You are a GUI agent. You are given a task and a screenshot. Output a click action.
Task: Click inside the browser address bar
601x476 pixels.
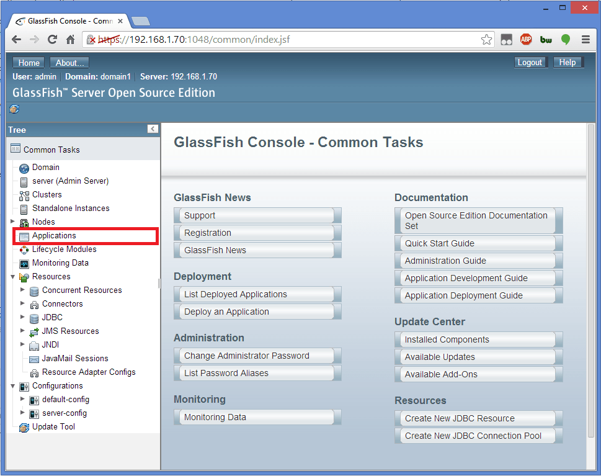click(279, 38)
